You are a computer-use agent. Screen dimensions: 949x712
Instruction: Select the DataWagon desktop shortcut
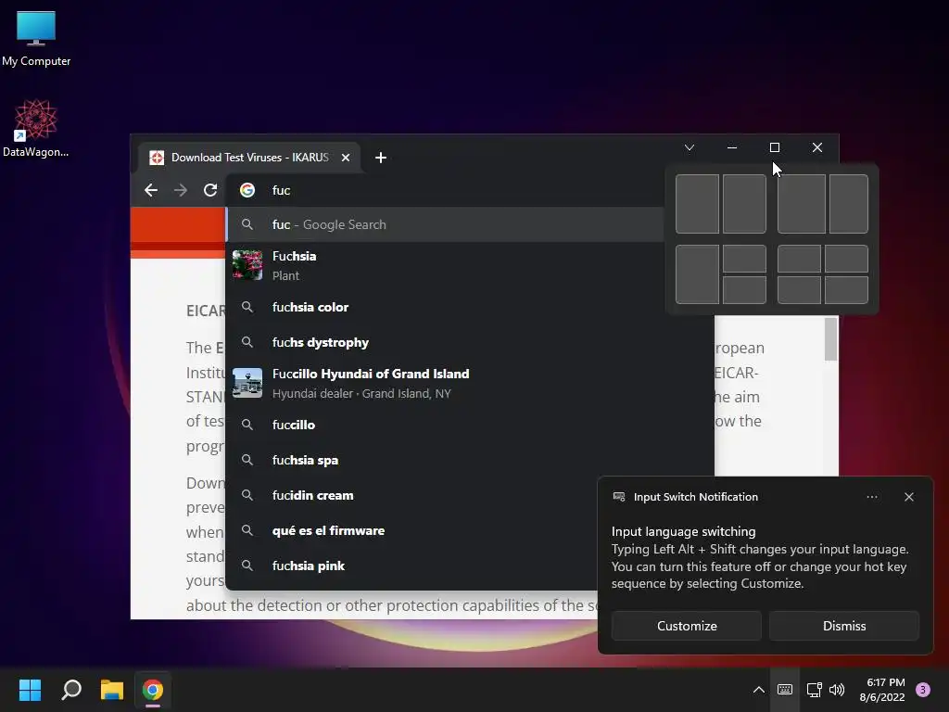[x=36, y=129]
